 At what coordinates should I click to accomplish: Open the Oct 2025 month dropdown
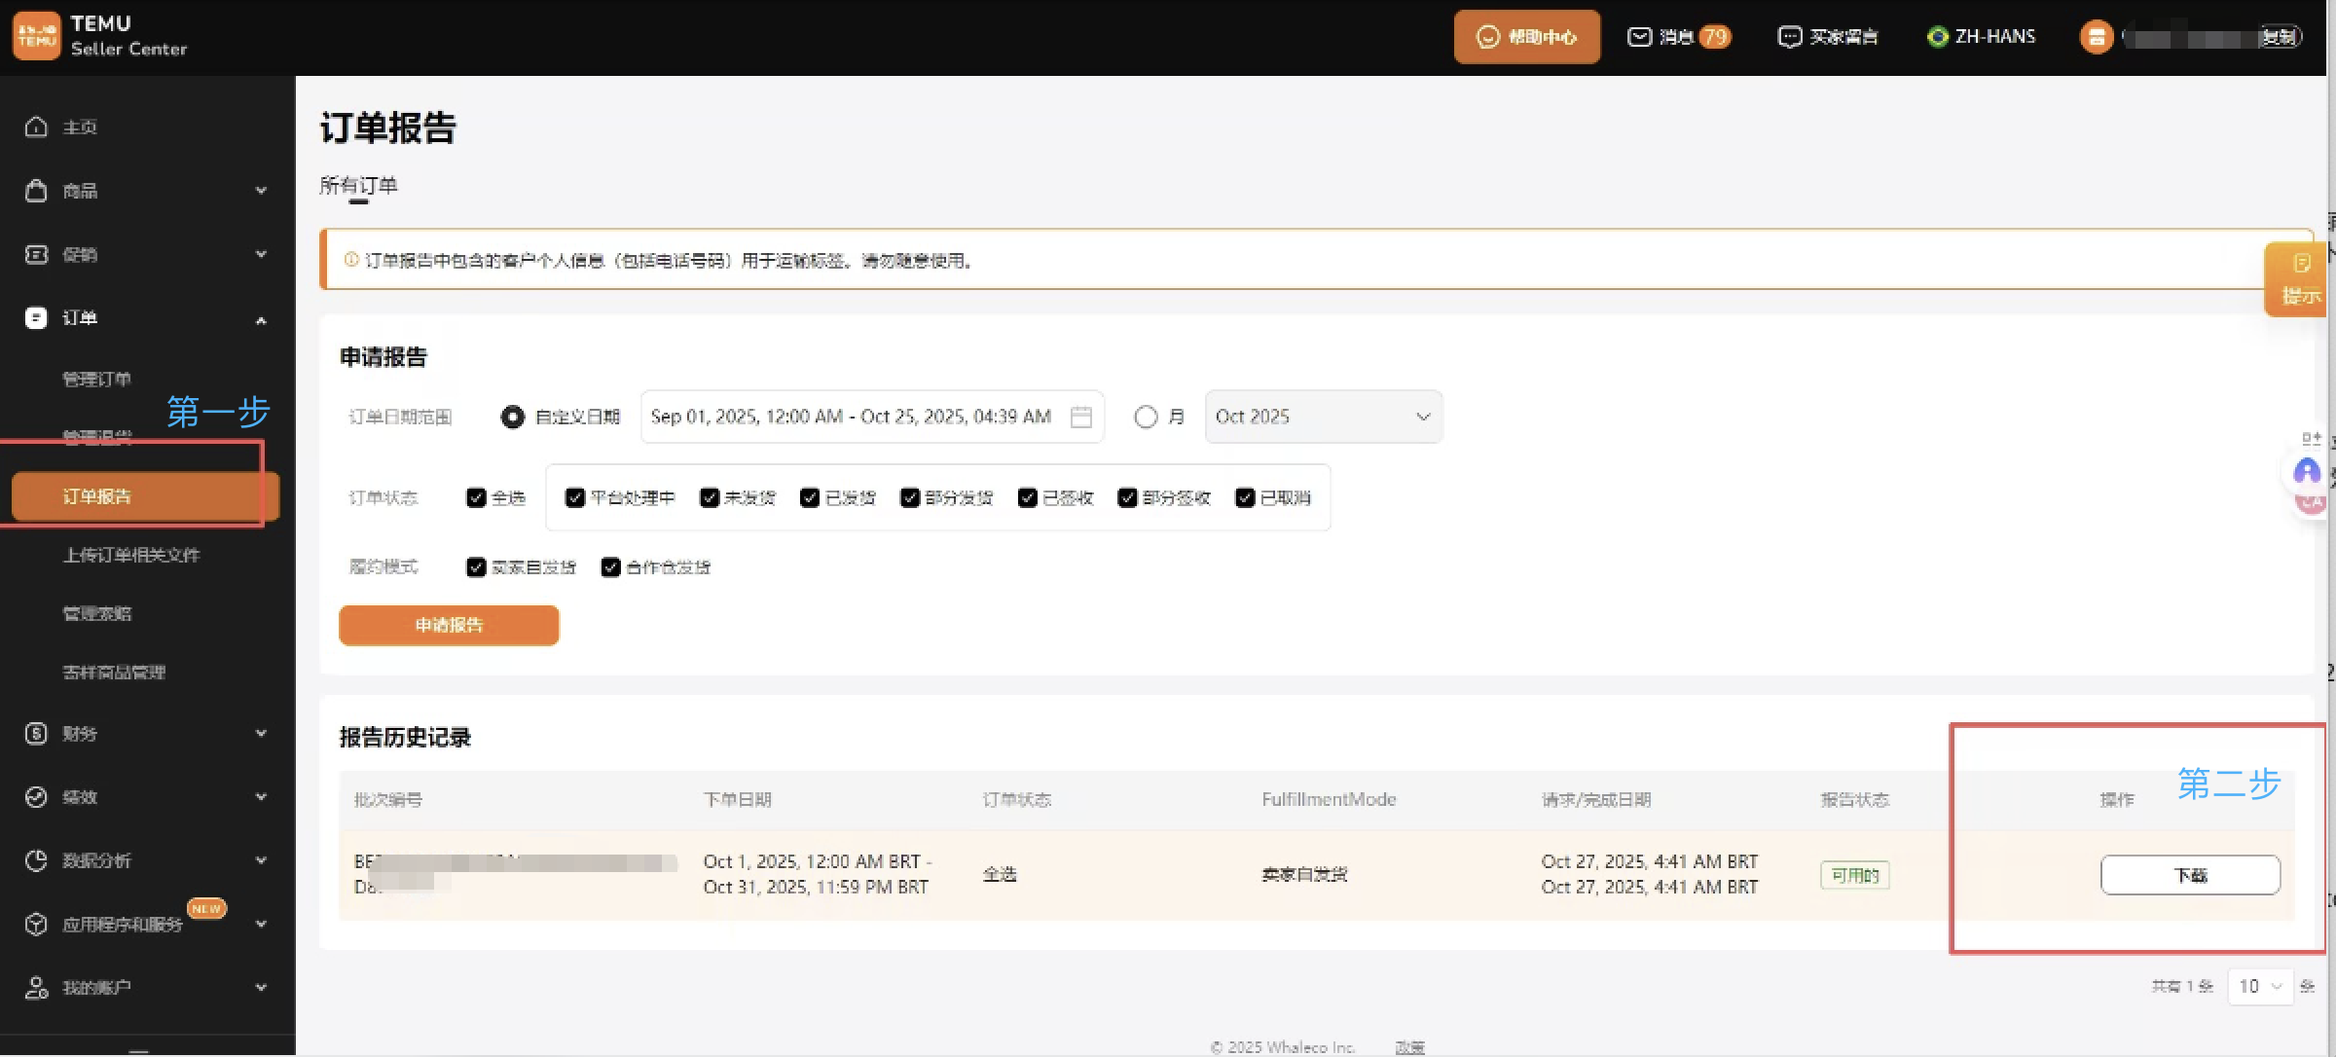(x=1323, y=418)
